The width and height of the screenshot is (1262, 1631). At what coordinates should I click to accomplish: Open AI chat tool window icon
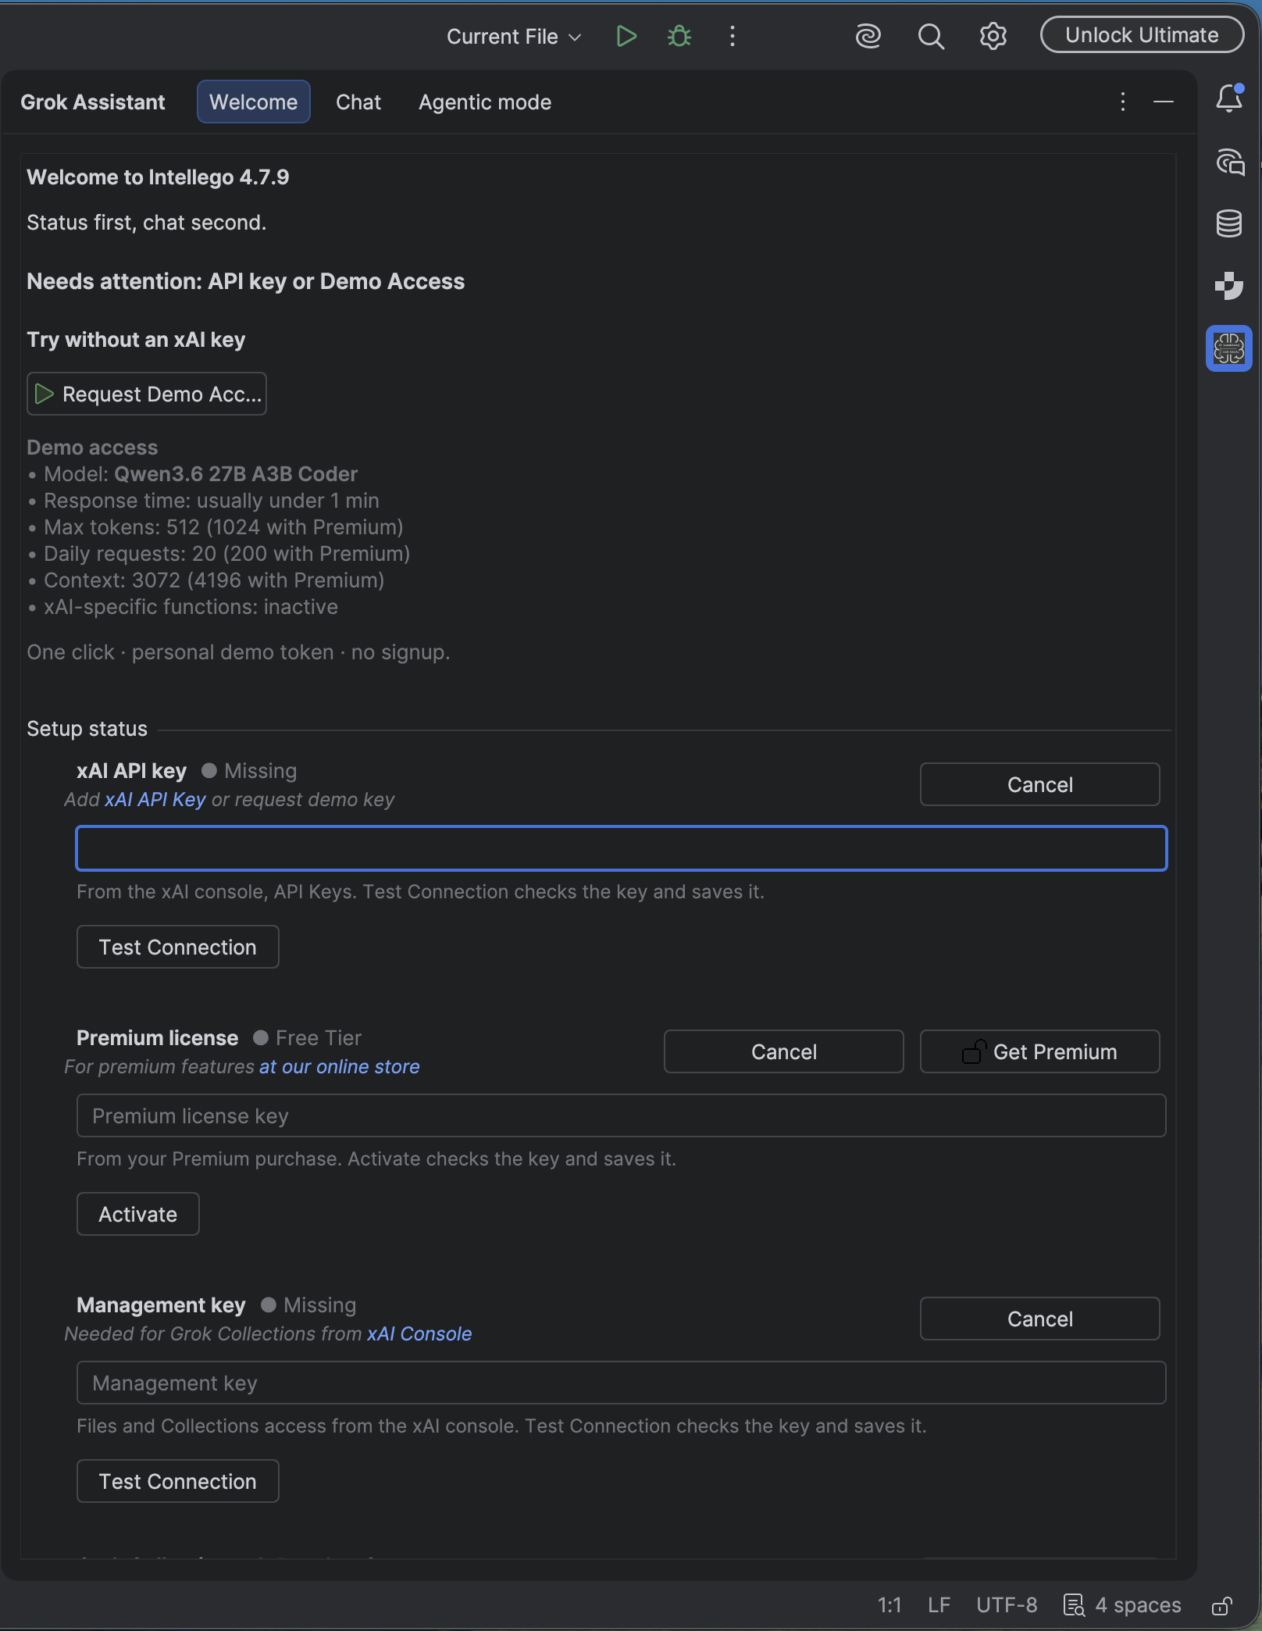pyautogui.click(x=1229, y=162)
